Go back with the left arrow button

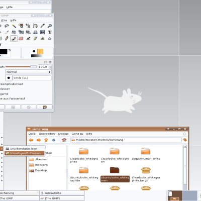(31, 140)
